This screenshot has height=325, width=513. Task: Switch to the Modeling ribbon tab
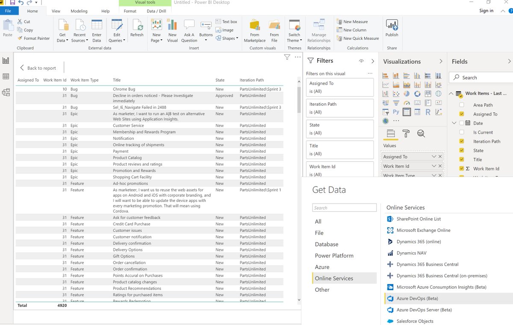[79, 11]
